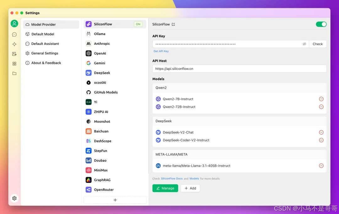
Task: Remove Qwen2-7B-Instruct model
Action: tap(321, 99)
